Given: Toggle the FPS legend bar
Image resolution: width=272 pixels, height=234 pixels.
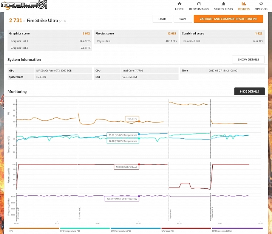Looking at the screenshot, I should (x=34, y=228).
